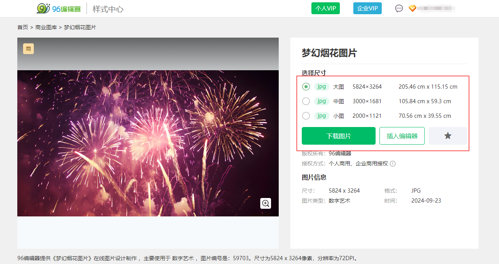The width and height of the screenshot is (499, 264).
Task: Click the info icon beside 授权方式
Action: (x=393, y=164)
